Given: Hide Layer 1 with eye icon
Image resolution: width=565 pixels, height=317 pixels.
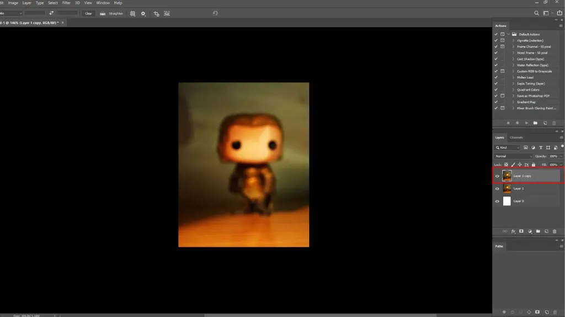Looking at the screenshot, I should (x=497, y=189).
